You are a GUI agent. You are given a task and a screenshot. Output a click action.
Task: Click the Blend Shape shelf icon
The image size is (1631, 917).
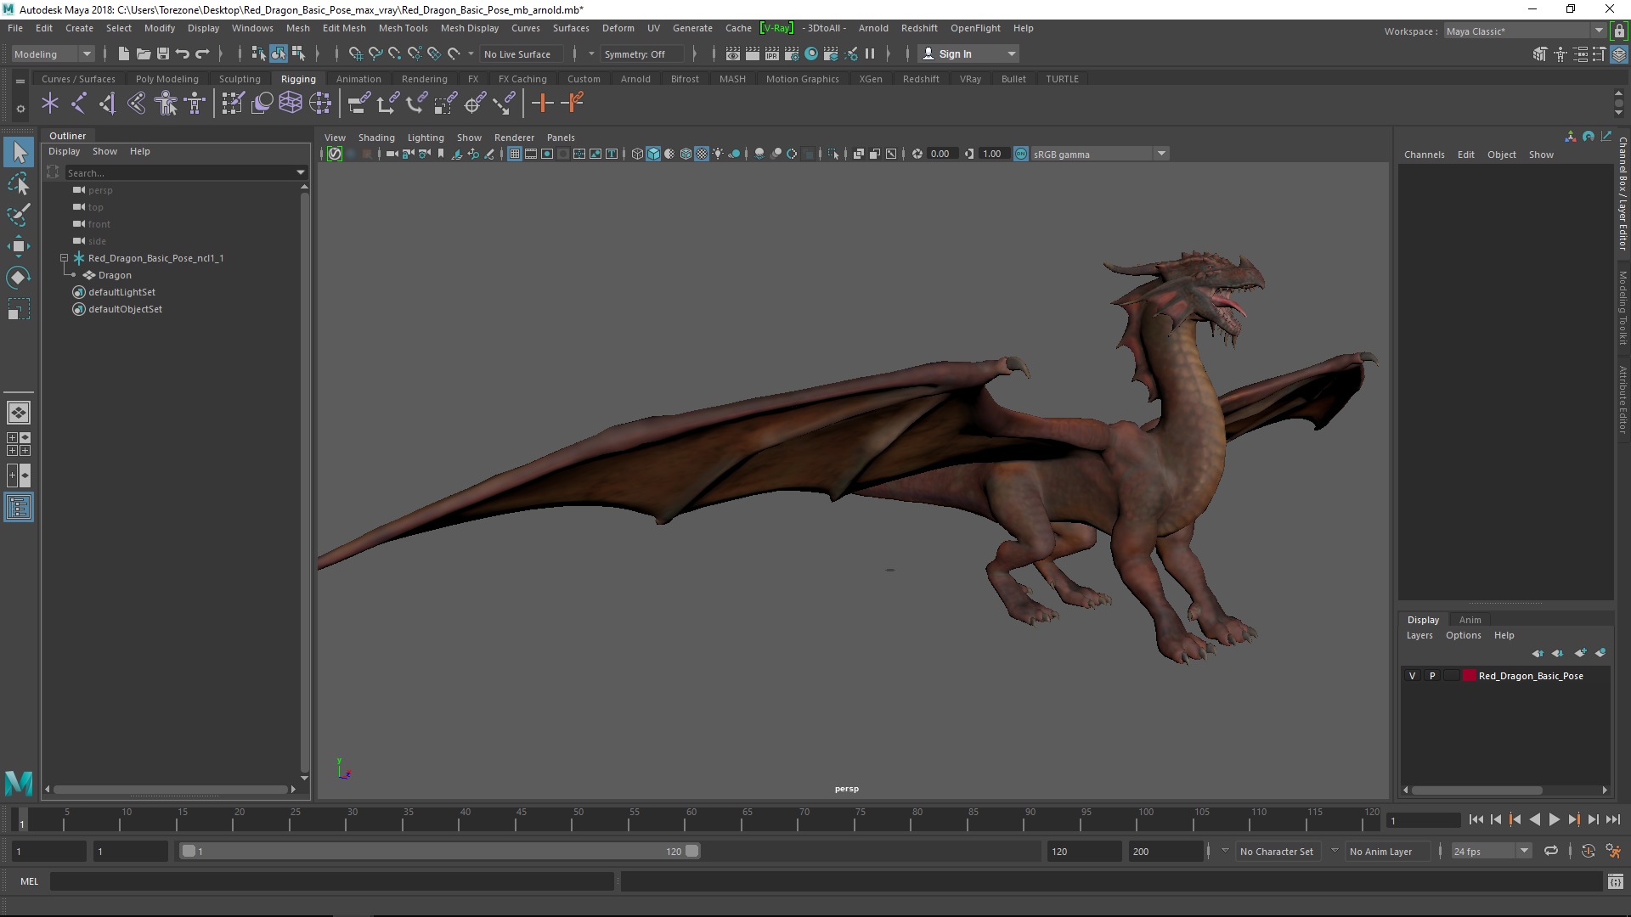click(262, 104)
